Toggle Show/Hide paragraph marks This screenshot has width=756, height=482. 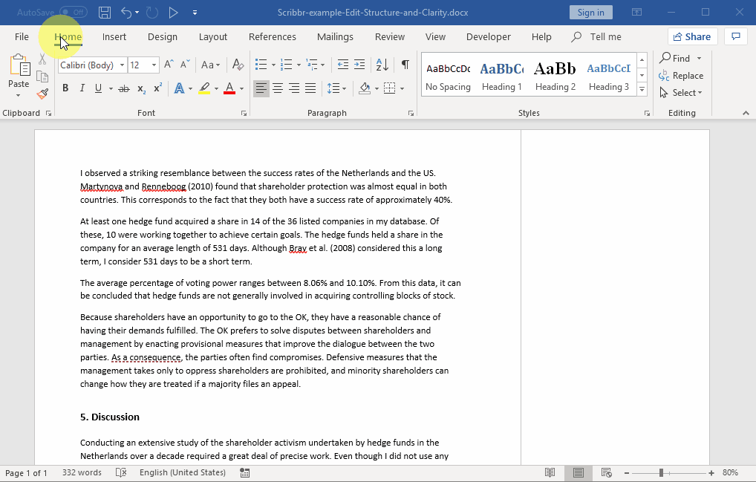pos(405,65)
